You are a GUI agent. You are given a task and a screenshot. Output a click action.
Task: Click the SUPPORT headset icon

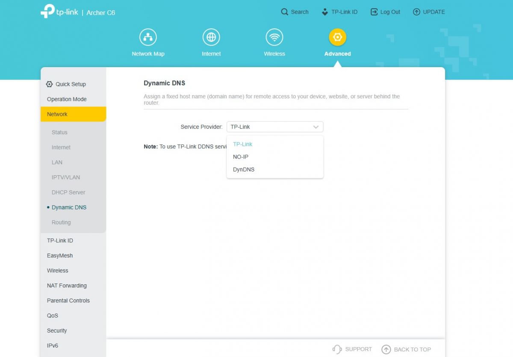coord(337,349)
